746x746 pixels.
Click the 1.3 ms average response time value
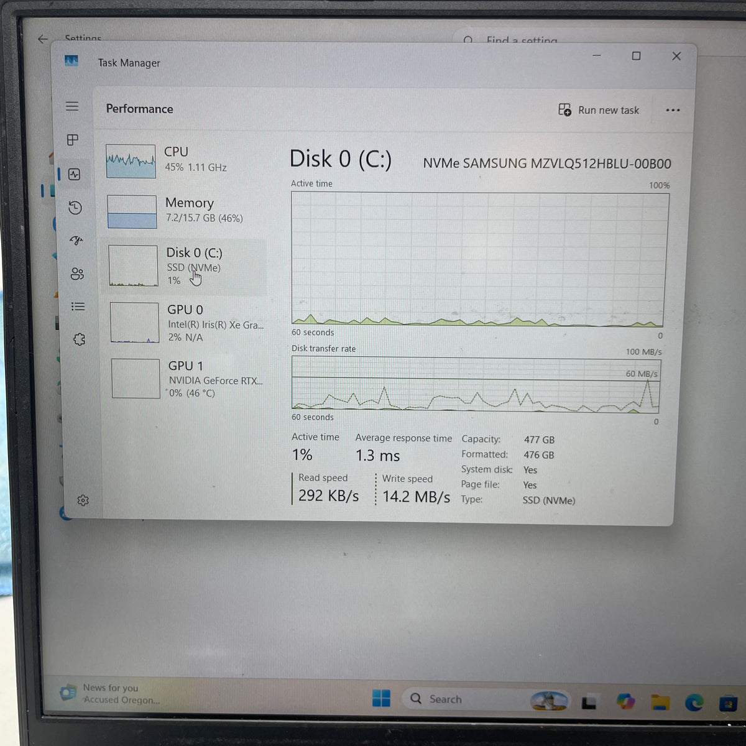coord(377,456)
